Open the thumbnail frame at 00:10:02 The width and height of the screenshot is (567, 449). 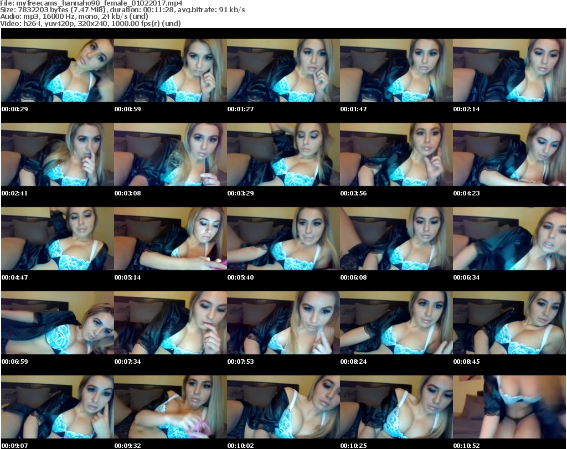click(x=283, y=407)
